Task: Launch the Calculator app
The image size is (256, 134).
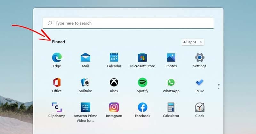Action: 171,110
